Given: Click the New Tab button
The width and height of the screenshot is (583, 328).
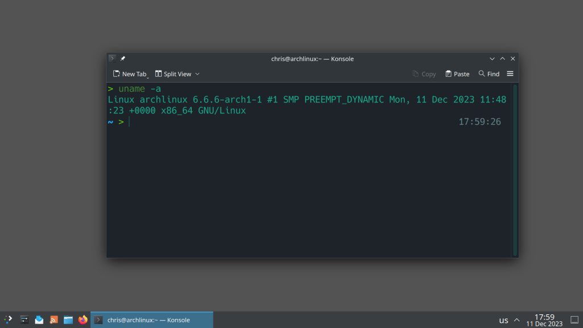Looking at the screenshot, I should coord(129,74).
